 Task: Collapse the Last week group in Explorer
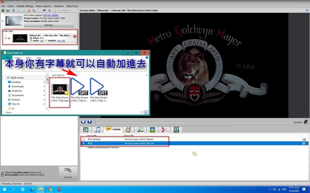[146, 75]
